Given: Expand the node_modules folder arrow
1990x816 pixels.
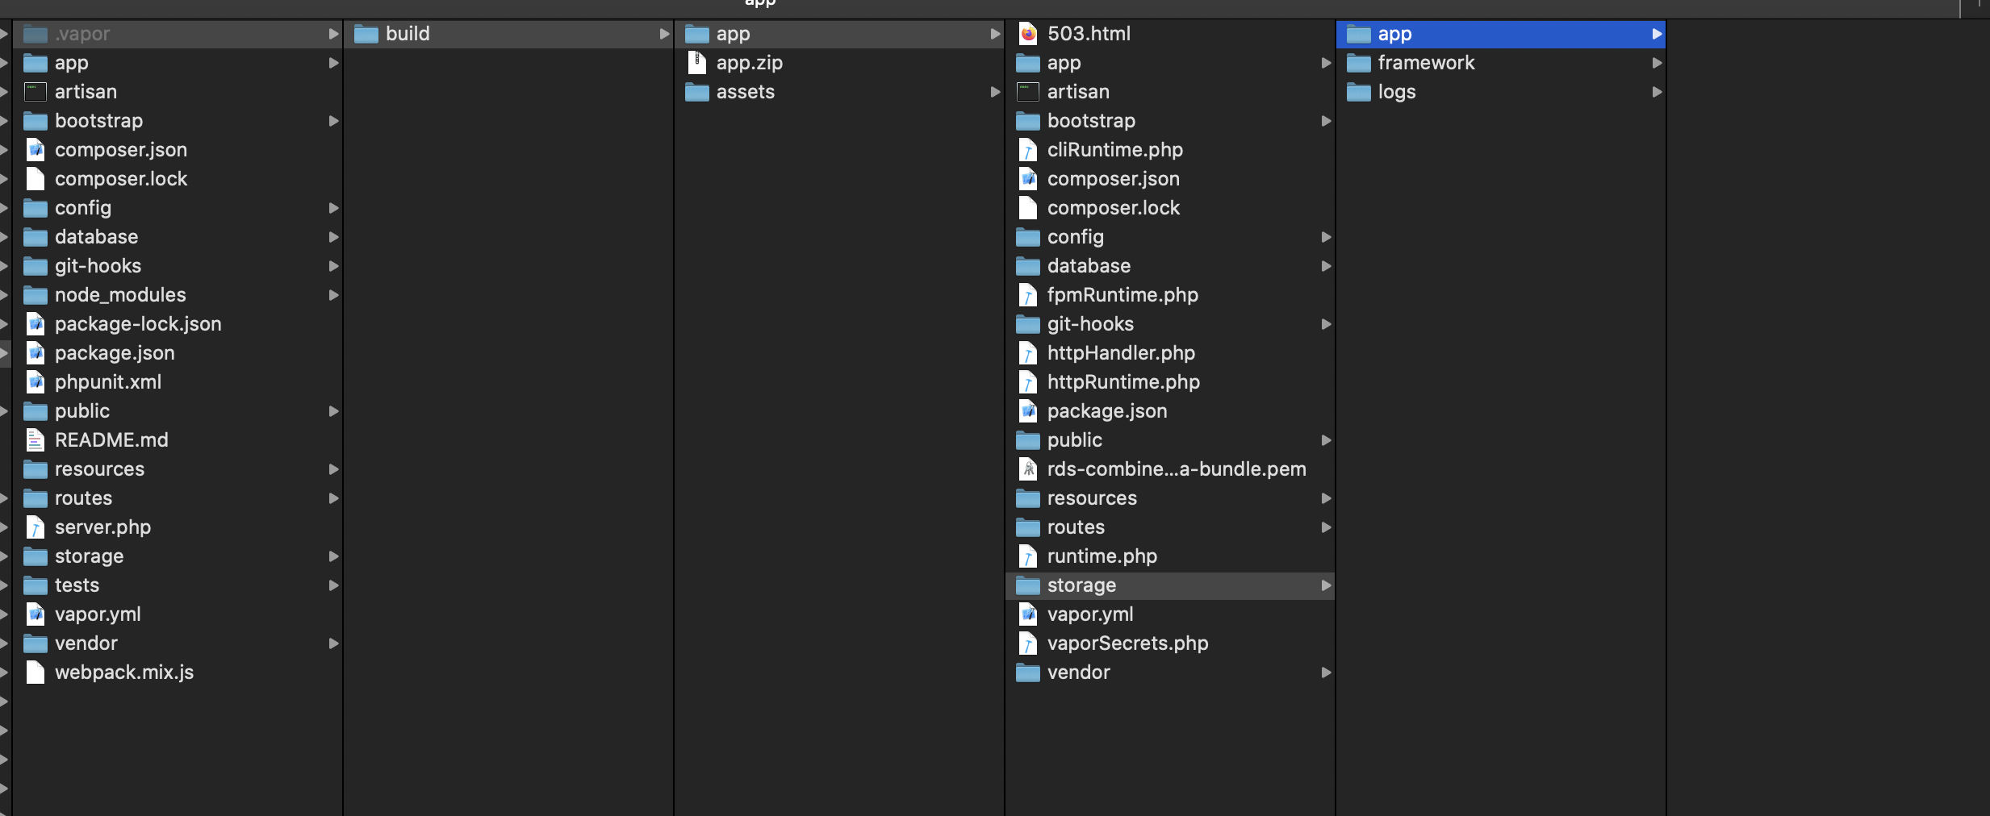Looking at the screenshot, I should [333, 295].
